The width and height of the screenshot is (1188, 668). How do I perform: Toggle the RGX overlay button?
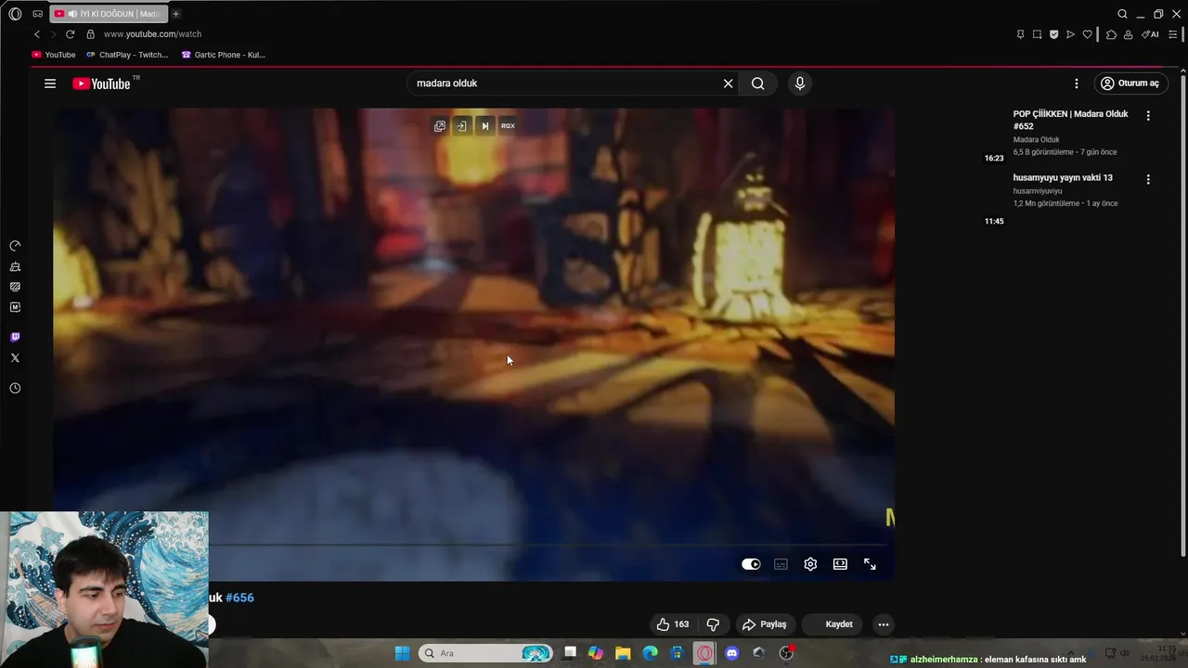coord(508,126)
